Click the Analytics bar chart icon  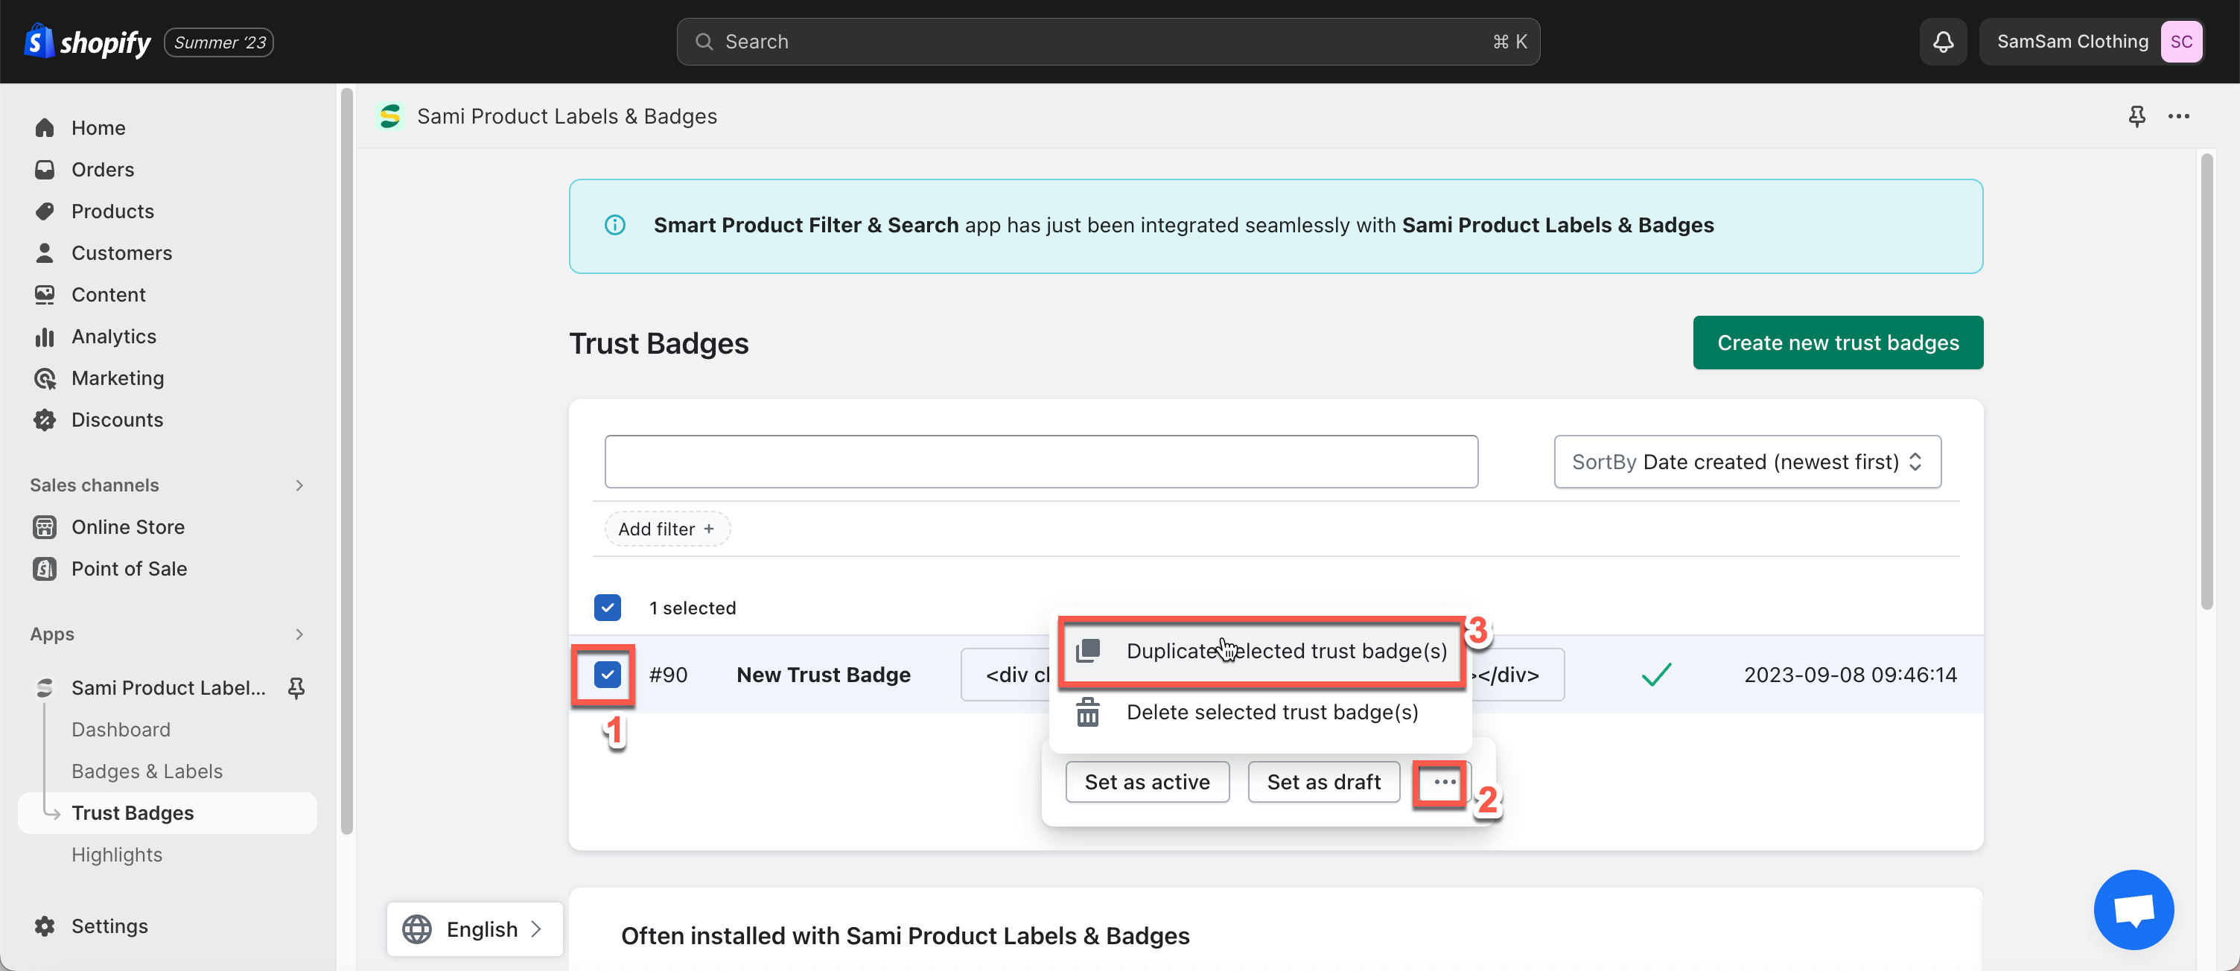click(45, 337)
